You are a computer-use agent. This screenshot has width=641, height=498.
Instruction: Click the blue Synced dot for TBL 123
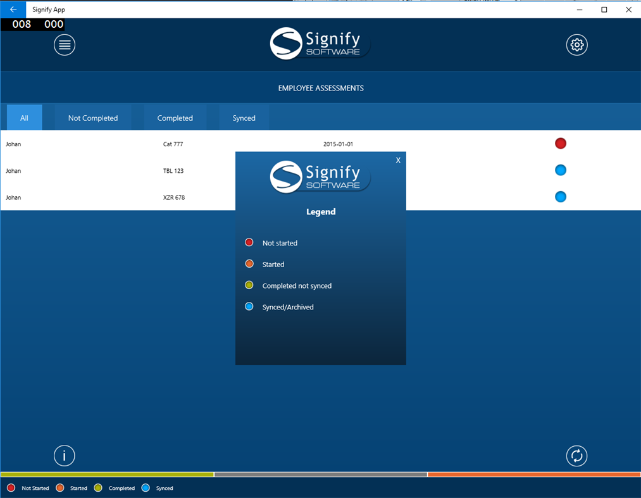(x=561, y=170)
